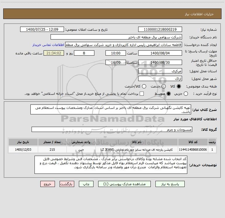This screenshot has width=225, height=218.
Task: Click price validity date 1400/08/30
Action: pyautogui.click(x=160, y=62)
